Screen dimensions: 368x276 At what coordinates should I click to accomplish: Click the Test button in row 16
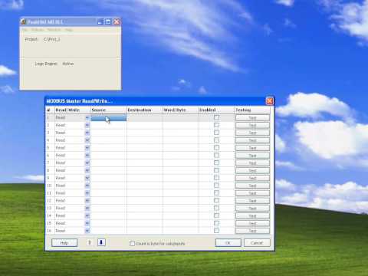(252, 231)
